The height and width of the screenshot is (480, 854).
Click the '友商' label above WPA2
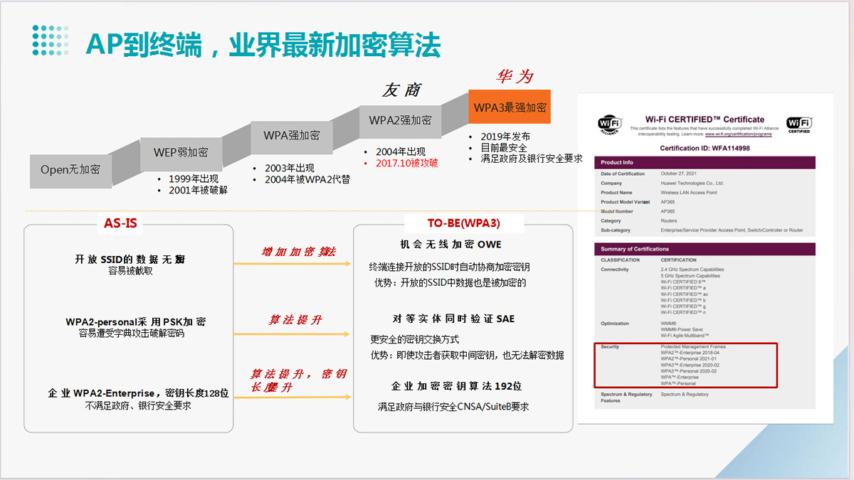tap(402, 90)
